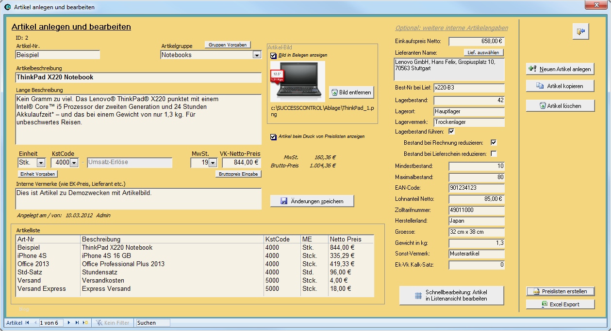The width and height of the screenshot is (611, 331).
Task: Jump to the last article record
Action: (77, 323)
